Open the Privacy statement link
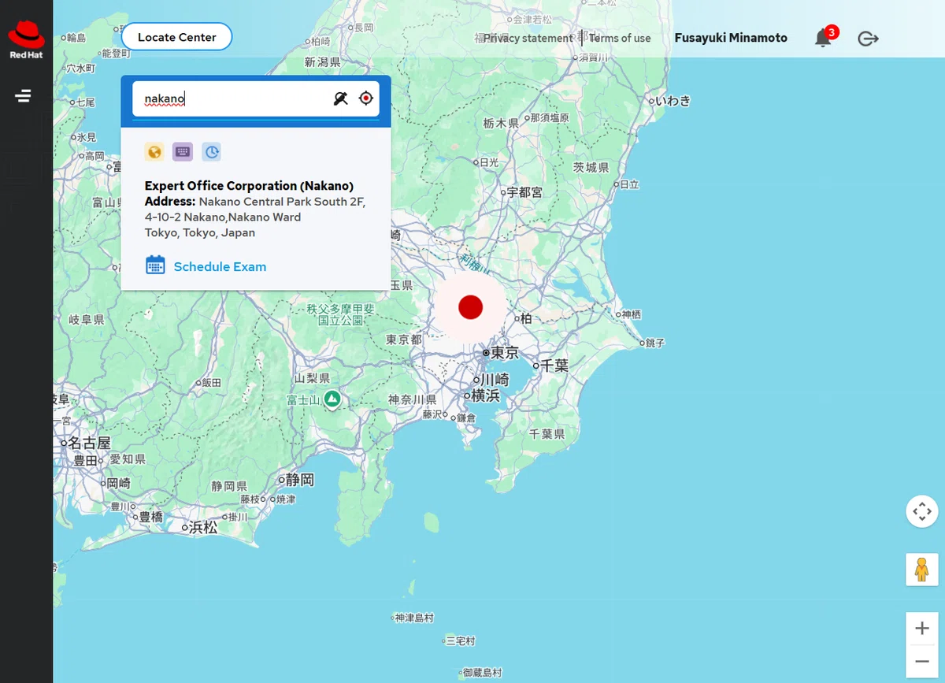The image size is (945, 683). point(528,38)
